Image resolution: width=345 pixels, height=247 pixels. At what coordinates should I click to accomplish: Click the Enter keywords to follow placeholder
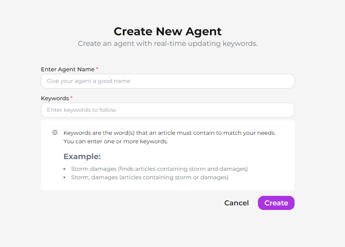click(x=82, y=110)
